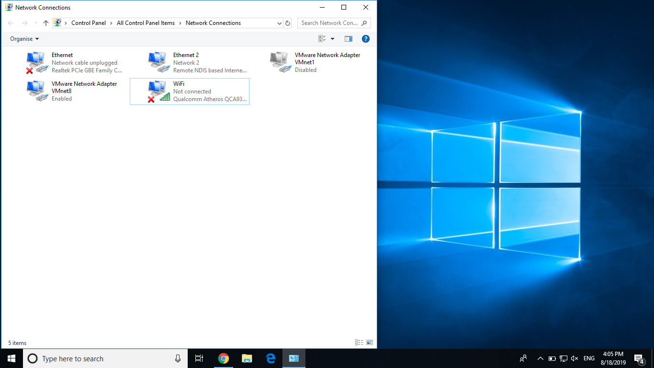This screenshot has height=368, width=654.
Task: Open the Windows Start menu
Action: [x=11, y=358]
